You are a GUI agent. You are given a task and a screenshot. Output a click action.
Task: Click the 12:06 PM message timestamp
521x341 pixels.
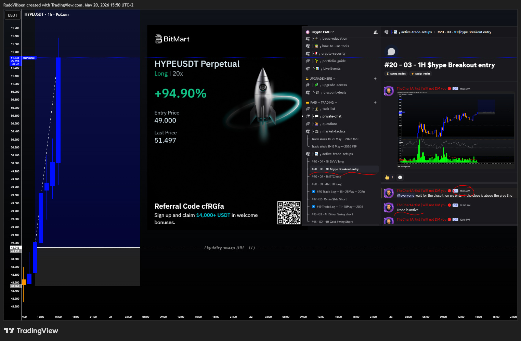point(465,206)
